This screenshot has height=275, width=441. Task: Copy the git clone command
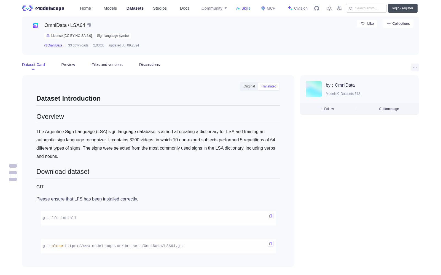coord(271,244)
